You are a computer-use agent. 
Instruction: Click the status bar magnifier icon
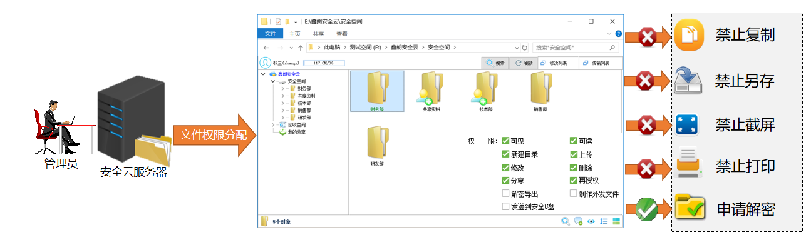tap(566, 221)
